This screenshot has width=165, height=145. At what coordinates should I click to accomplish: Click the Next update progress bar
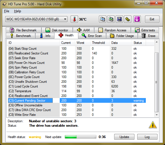81,137
